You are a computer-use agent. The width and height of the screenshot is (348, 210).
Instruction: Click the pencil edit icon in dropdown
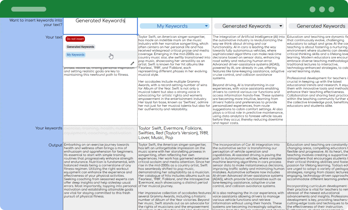132,64
